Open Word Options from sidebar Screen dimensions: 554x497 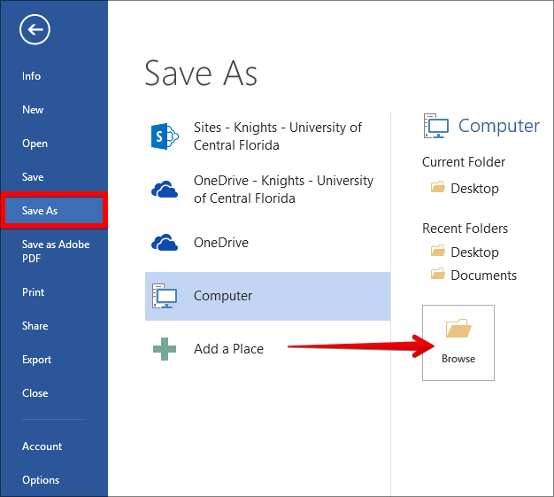[x=41, y=480]
